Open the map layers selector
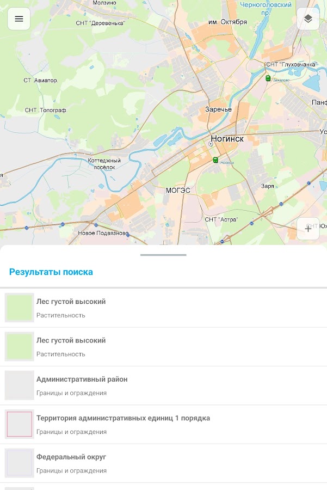The image size is (327, 490). pos(308,19)
